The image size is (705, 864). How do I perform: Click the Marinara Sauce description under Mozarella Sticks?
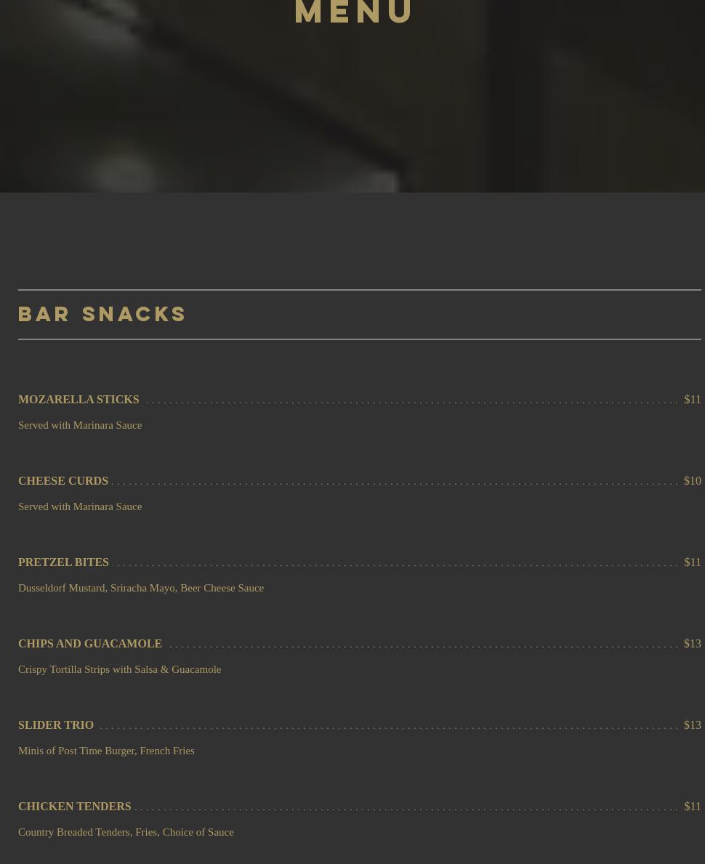80,425
